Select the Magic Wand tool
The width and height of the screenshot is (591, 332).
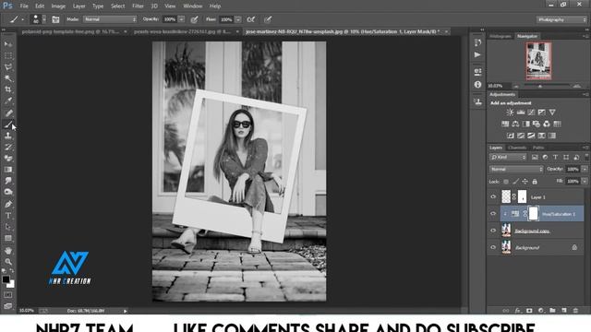coord(8,78)
